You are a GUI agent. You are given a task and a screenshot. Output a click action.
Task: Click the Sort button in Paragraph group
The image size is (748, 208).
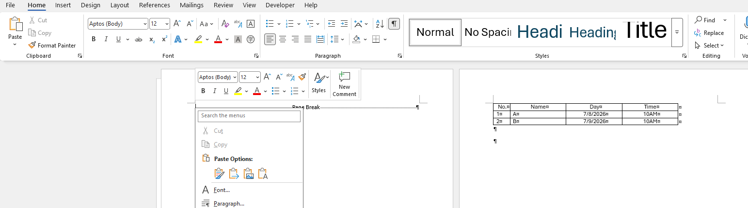click(380, 24)
